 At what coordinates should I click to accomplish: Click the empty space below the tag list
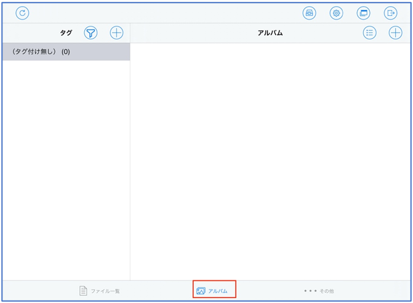click(66, 172)
